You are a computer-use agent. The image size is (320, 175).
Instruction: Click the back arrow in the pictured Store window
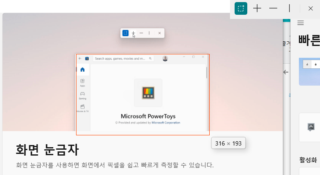click(80, 58)
